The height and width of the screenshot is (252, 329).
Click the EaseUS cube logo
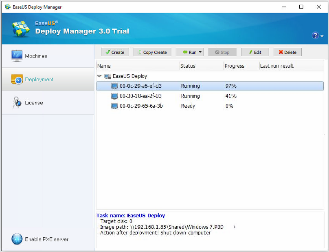[x=21, y=29]
